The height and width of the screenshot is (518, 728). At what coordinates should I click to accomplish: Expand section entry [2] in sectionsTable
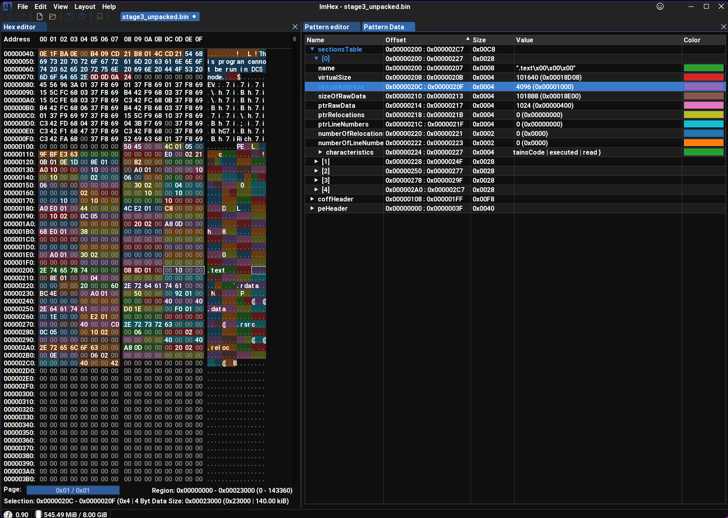[x=316, y=171]
